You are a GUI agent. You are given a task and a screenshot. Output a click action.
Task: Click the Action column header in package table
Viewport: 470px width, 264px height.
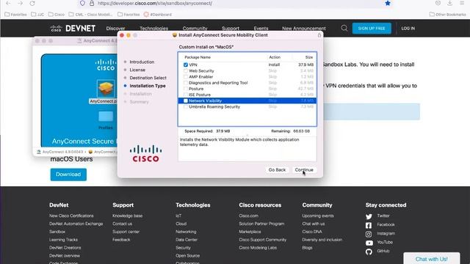(275, 57)
